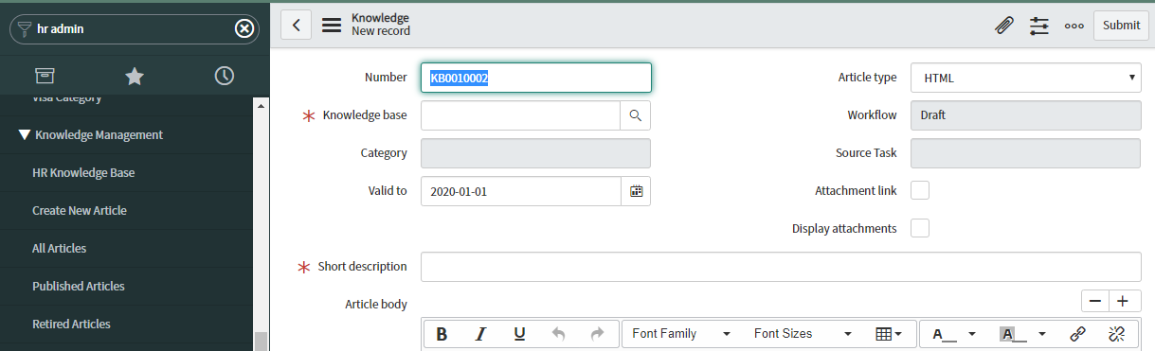
Task: Enable the Display attachments checkbox
Action: (x=920, y=228)
